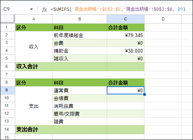Viewport: 193px width, 140px height.
Task: Click the merged 収入 cell
Action: coord(34,47)
